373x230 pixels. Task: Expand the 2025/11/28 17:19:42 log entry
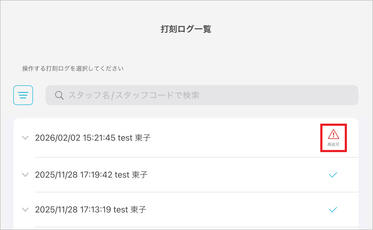click(25, 175)
